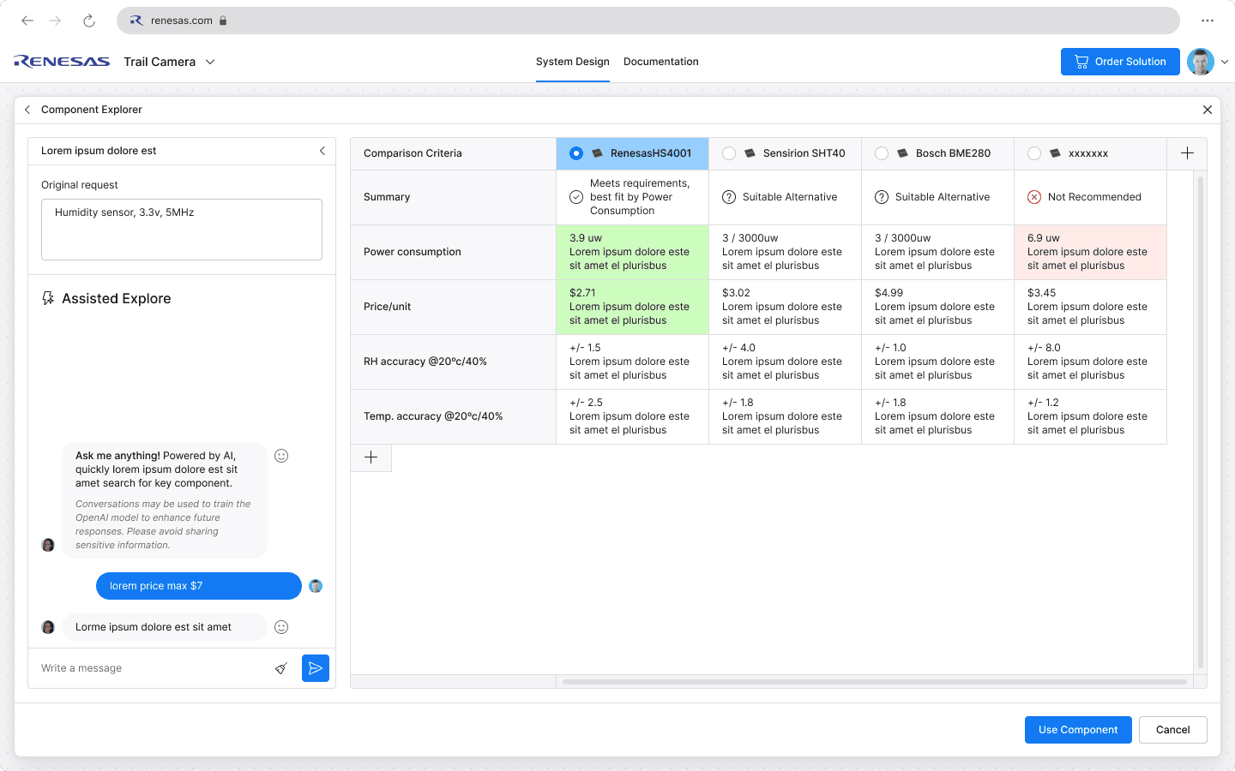Select the Sensirion SHT40 radio button
Screen dimensions: 1235x771
(x=729, y=153)
